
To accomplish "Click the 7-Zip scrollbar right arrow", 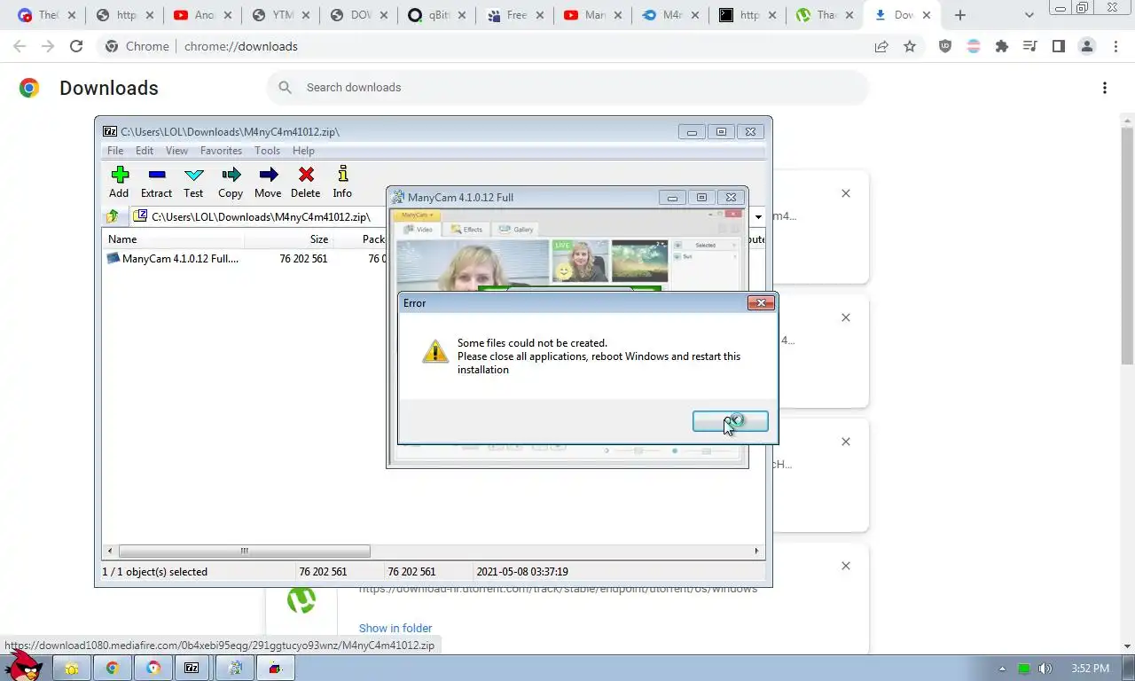I will [757, 551].
